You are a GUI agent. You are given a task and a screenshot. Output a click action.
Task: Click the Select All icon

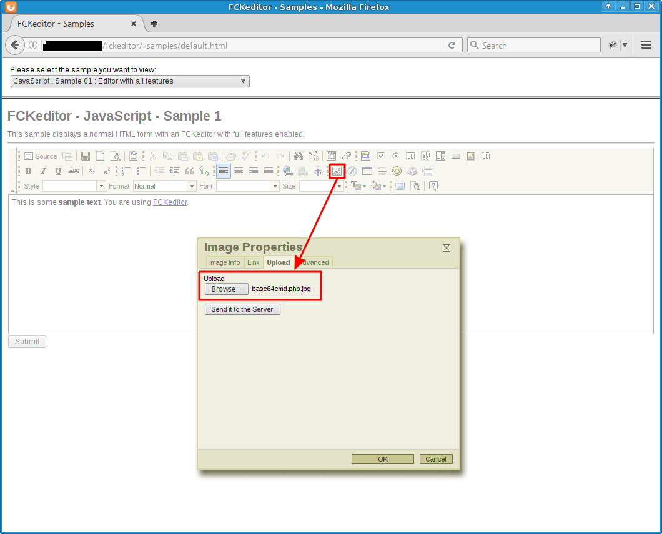(x=332, y=156)
